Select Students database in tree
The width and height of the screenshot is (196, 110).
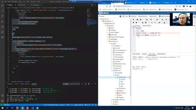(111, 26)
